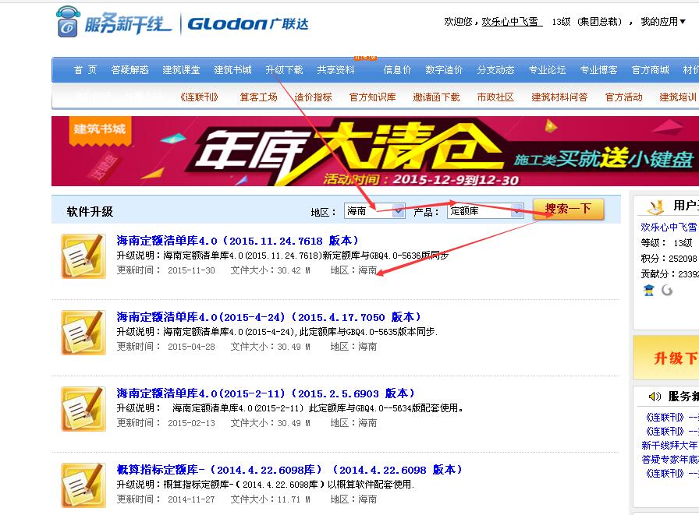Click 欢乐心中飞雪 link in user panel

(x=669, y=227)
